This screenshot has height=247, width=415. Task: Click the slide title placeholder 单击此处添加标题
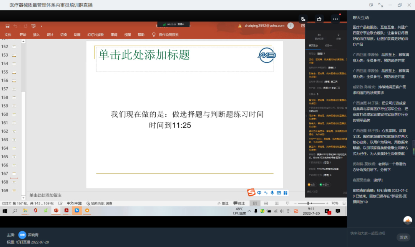[x=144, y=55]
